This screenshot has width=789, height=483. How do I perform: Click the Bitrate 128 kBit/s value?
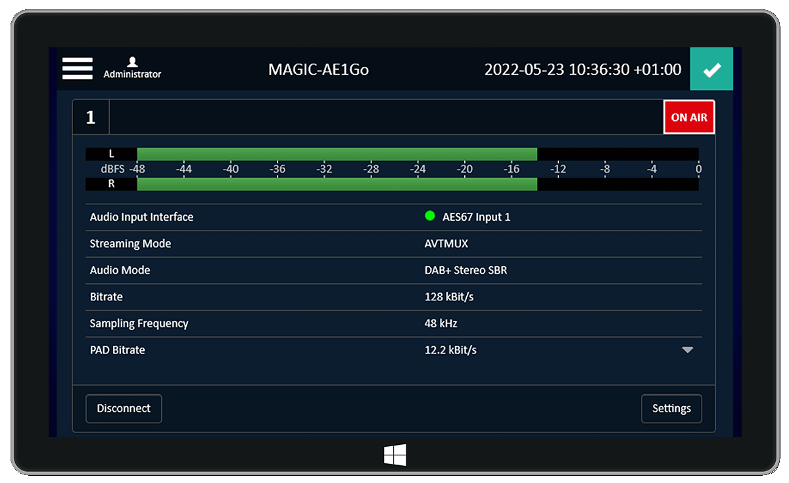pos(449,297)
